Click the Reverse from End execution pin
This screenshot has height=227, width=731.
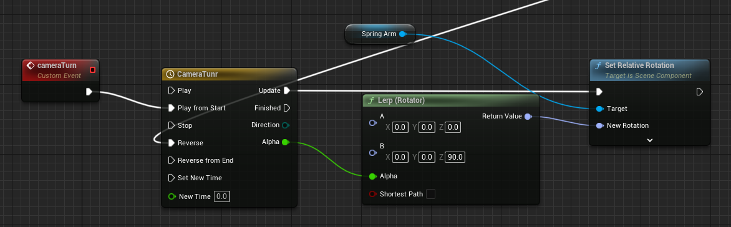[x=171, y=160]
